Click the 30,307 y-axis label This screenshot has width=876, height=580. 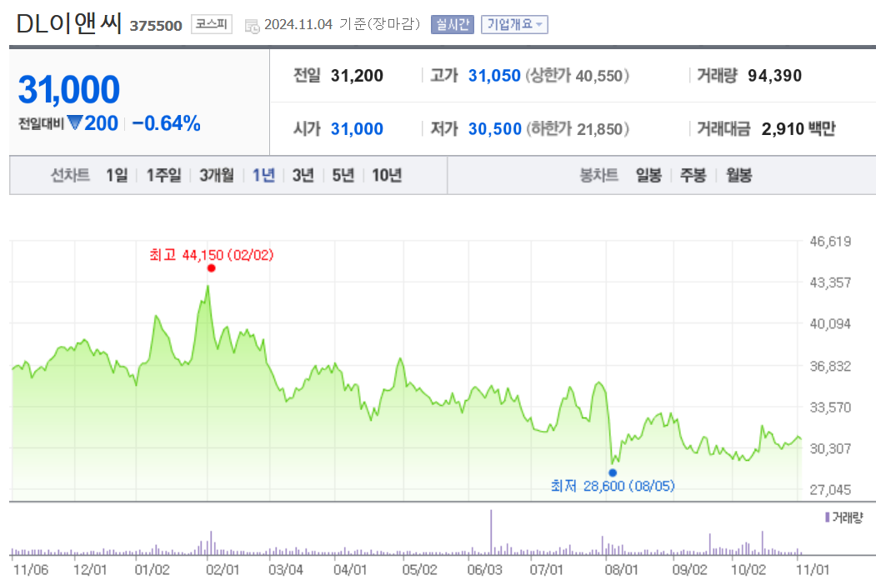831,448
